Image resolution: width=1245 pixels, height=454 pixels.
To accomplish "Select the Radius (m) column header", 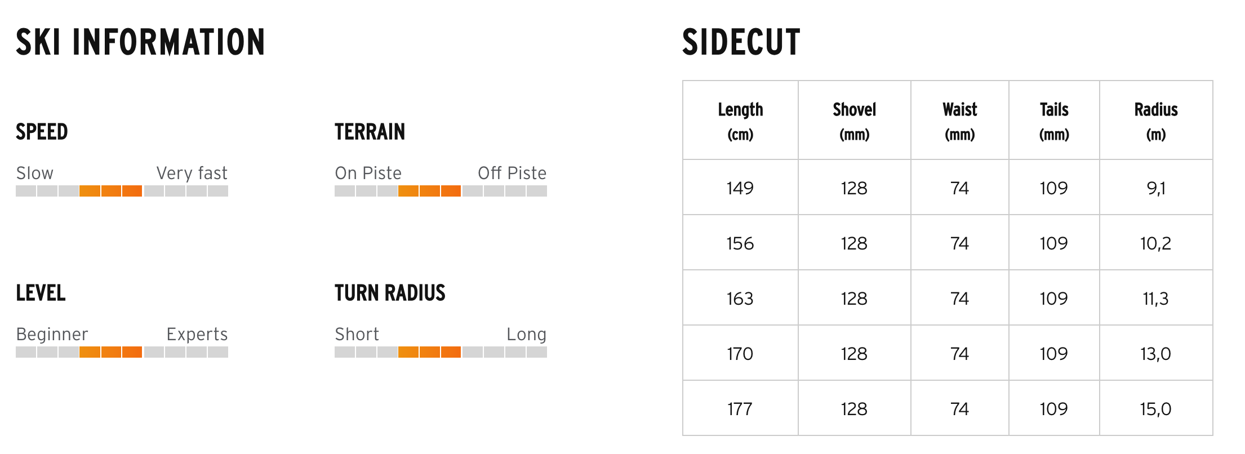I will click(1155, 121).
